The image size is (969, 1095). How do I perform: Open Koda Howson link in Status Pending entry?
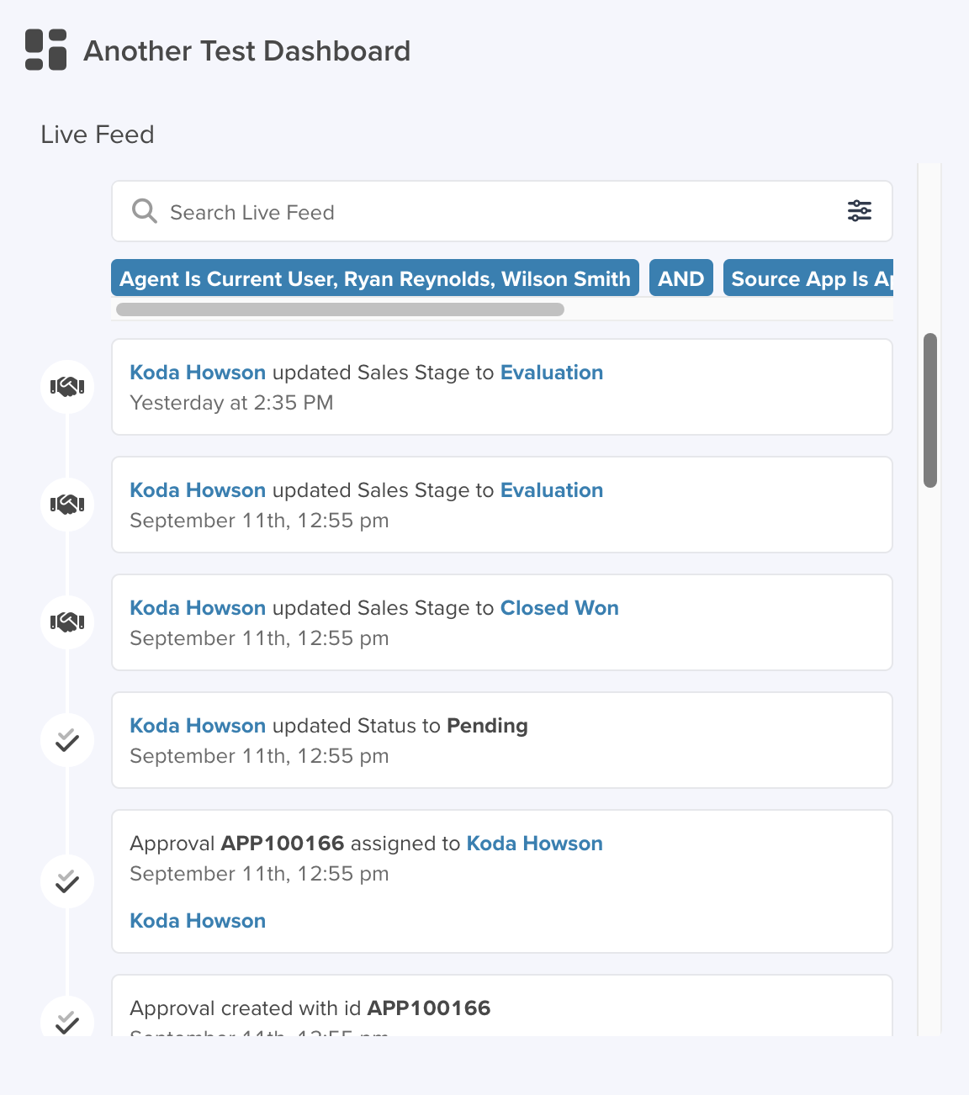[x=198, y=726]
